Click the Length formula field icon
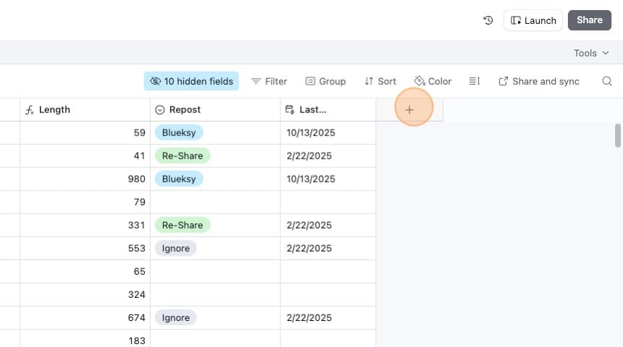 (x=30, y=110)
